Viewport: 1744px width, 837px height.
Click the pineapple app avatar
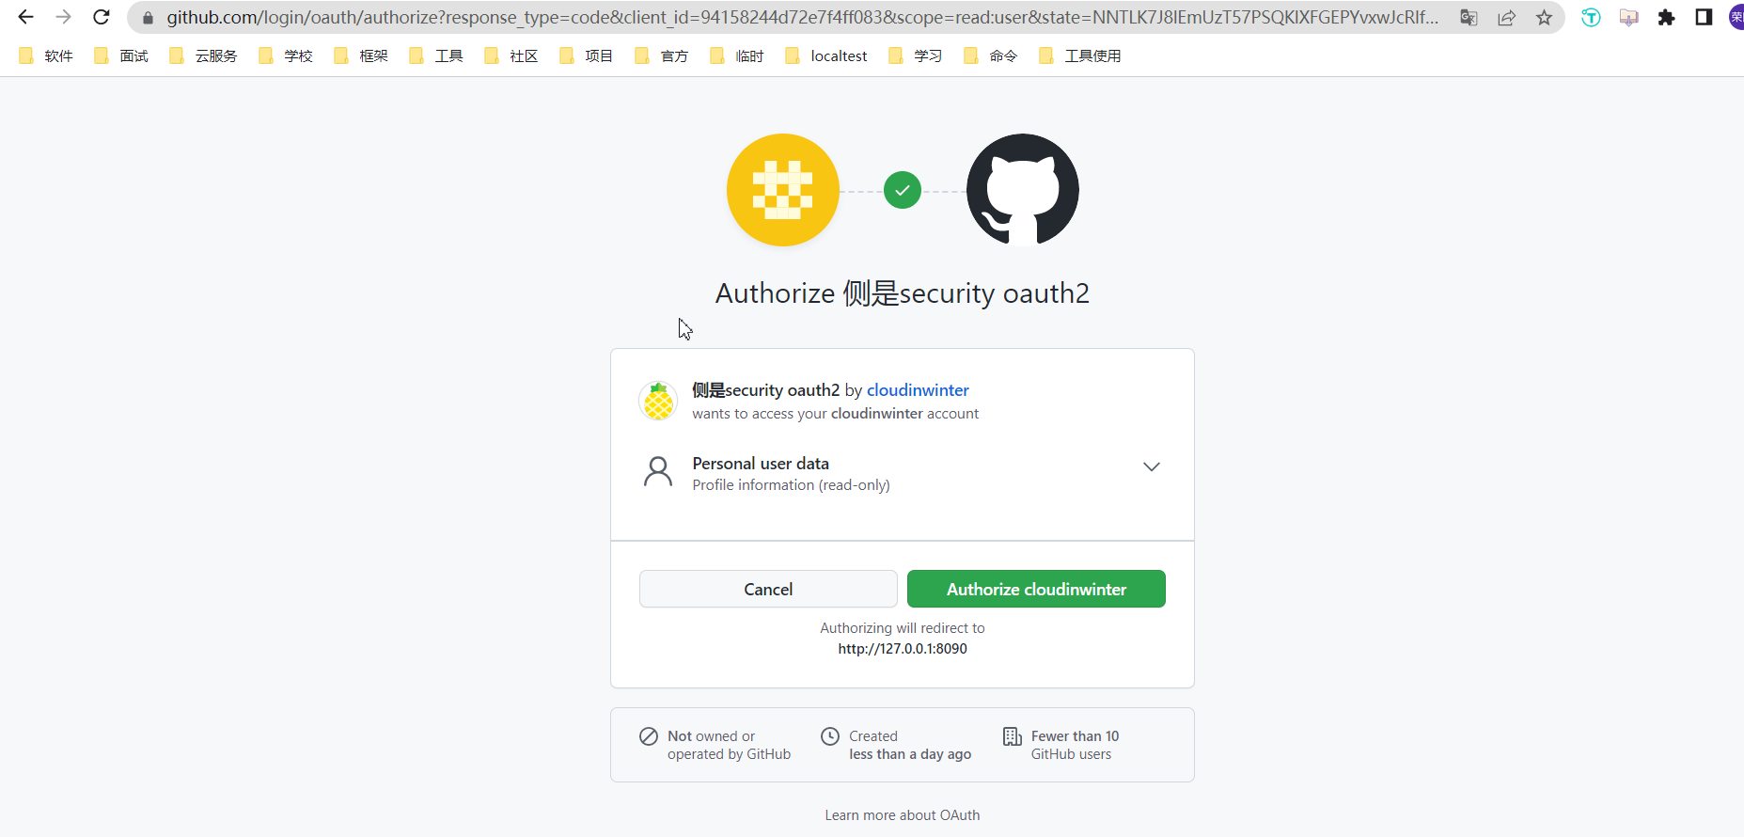(x=658, y=401)
